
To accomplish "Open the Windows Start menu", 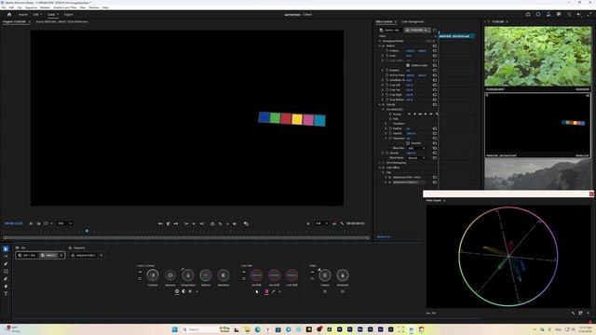I will (175, 329).
